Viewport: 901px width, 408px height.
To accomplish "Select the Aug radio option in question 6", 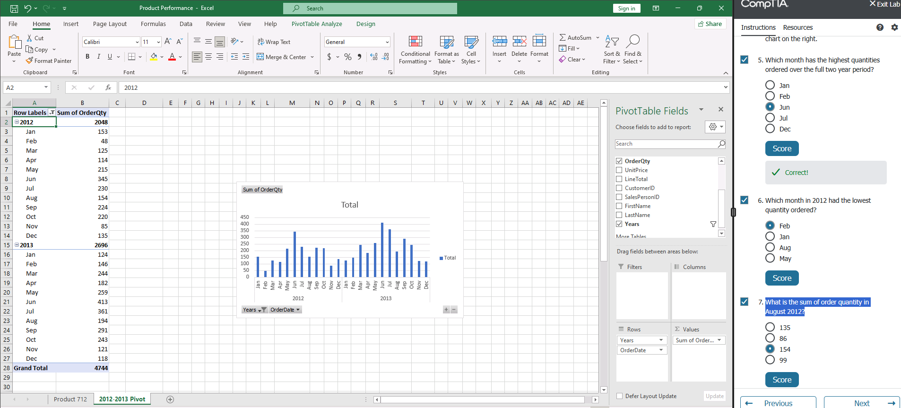I will 770,247.
